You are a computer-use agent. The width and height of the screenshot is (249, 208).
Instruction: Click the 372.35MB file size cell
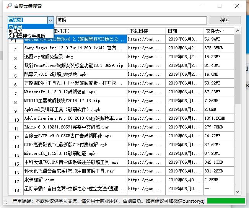(219, 48)
